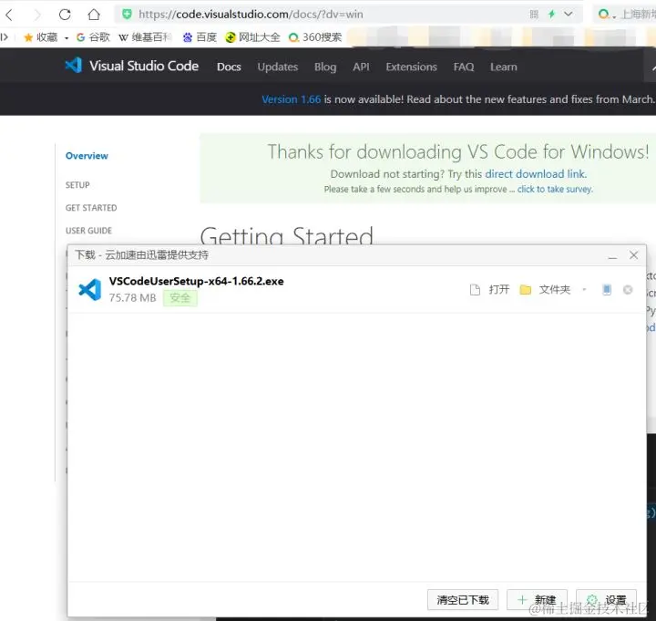This screenshot has height=621, width=656.
Task: Open the 360搜索 bookmark
Action: pyautogui.click(x=315, y=37)
